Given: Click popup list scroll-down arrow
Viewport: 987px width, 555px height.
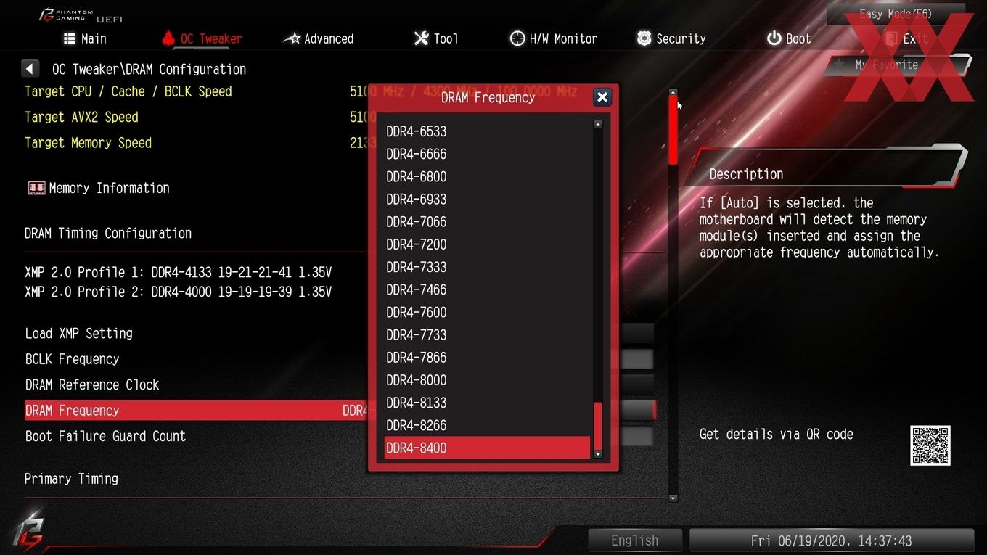Looking at the screenshot, I should coord(598,454).
